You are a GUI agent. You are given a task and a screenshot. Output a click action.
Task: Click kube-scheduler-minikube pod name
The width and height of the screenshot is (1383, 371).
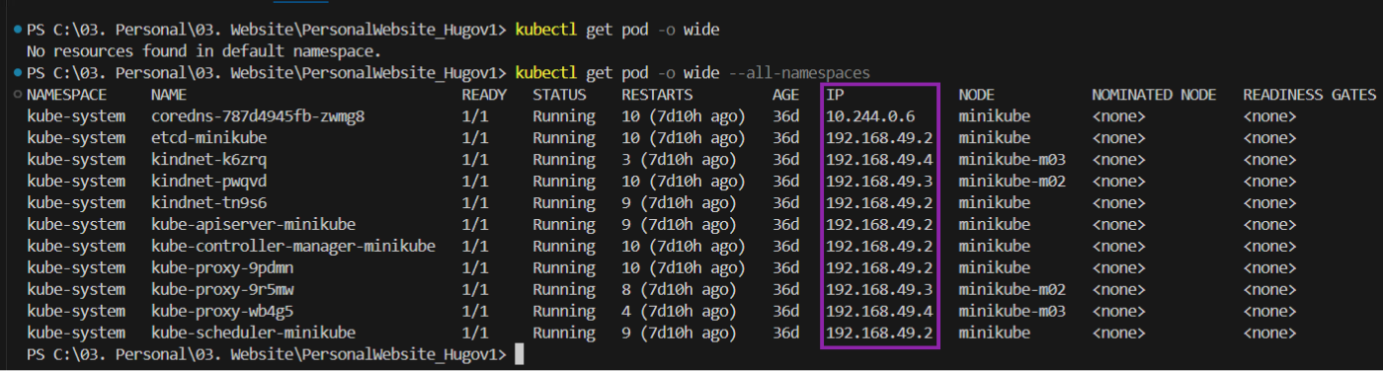coord(253,333)
